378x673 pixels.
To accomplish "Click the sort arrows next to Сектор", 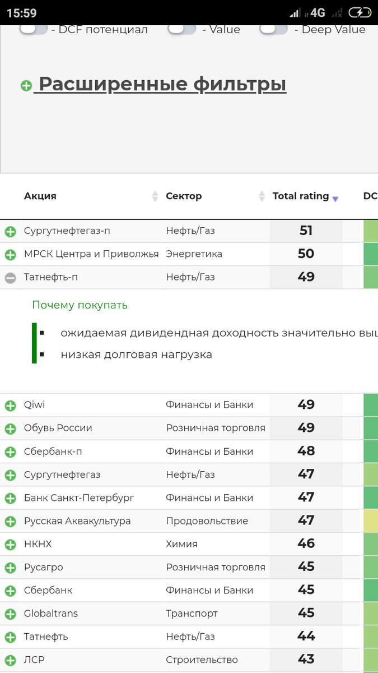I will [x=262, y=196].
